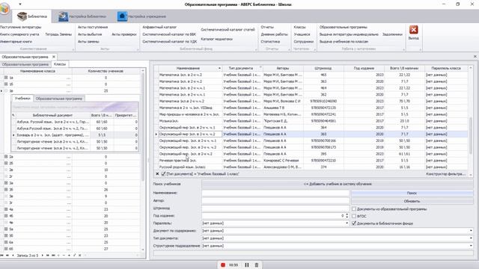Screen dimensions: 479x269
Task: Enable the ФГОС checkbox
Action: pyautogui.click(x=354, y=216)
